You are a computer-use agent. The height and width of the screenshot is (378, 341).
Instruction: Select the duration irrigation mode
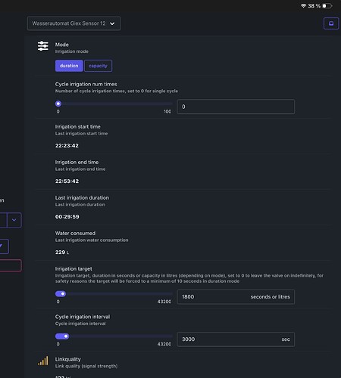coord(69,66)
